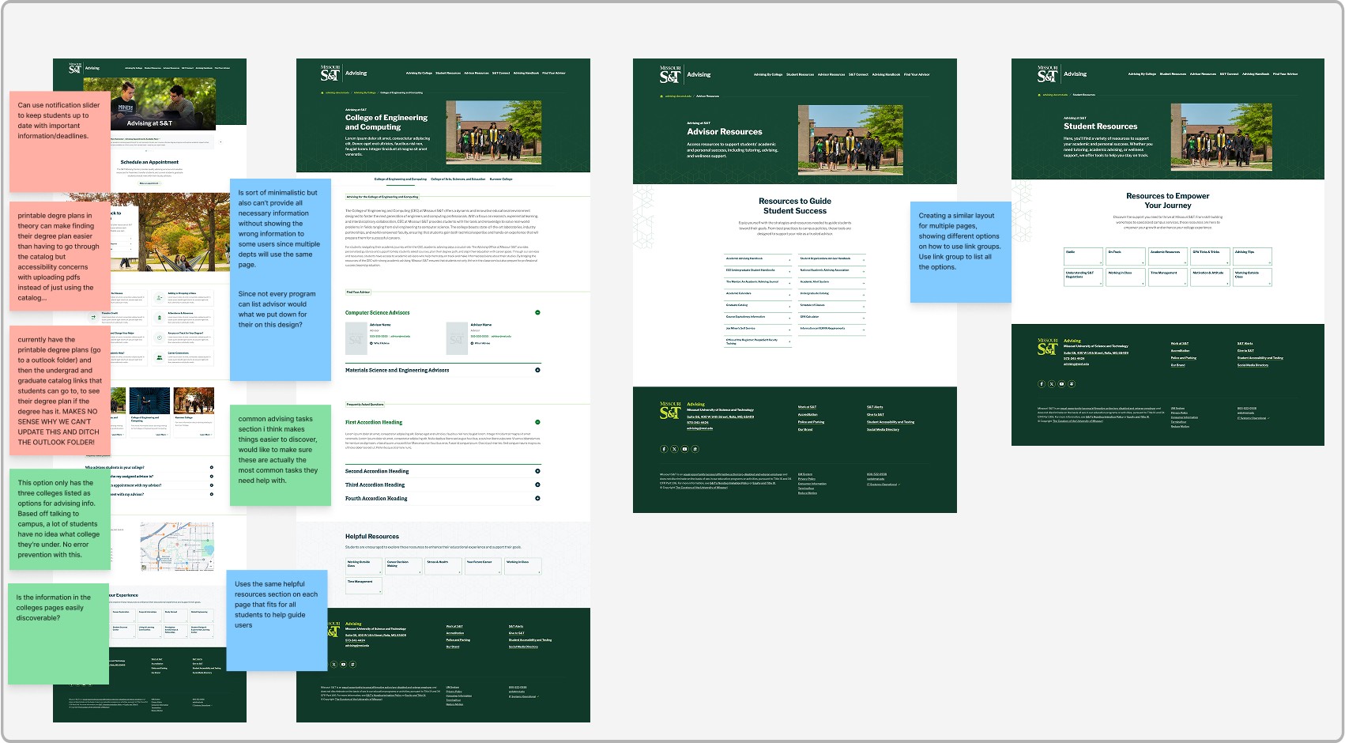Expand the Second Accordion Heading
Screen dimensions: 1345x743
538,471
